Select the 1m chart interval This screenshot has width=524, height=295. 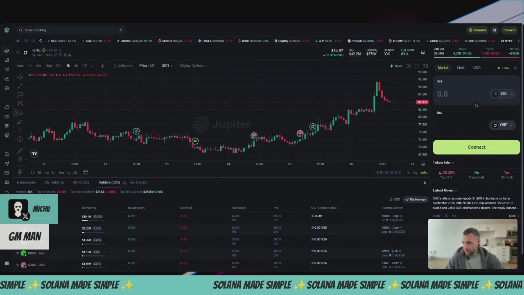(30, 66)
